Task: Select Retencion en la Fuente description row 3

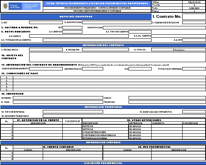Action: tap(38, 132)
